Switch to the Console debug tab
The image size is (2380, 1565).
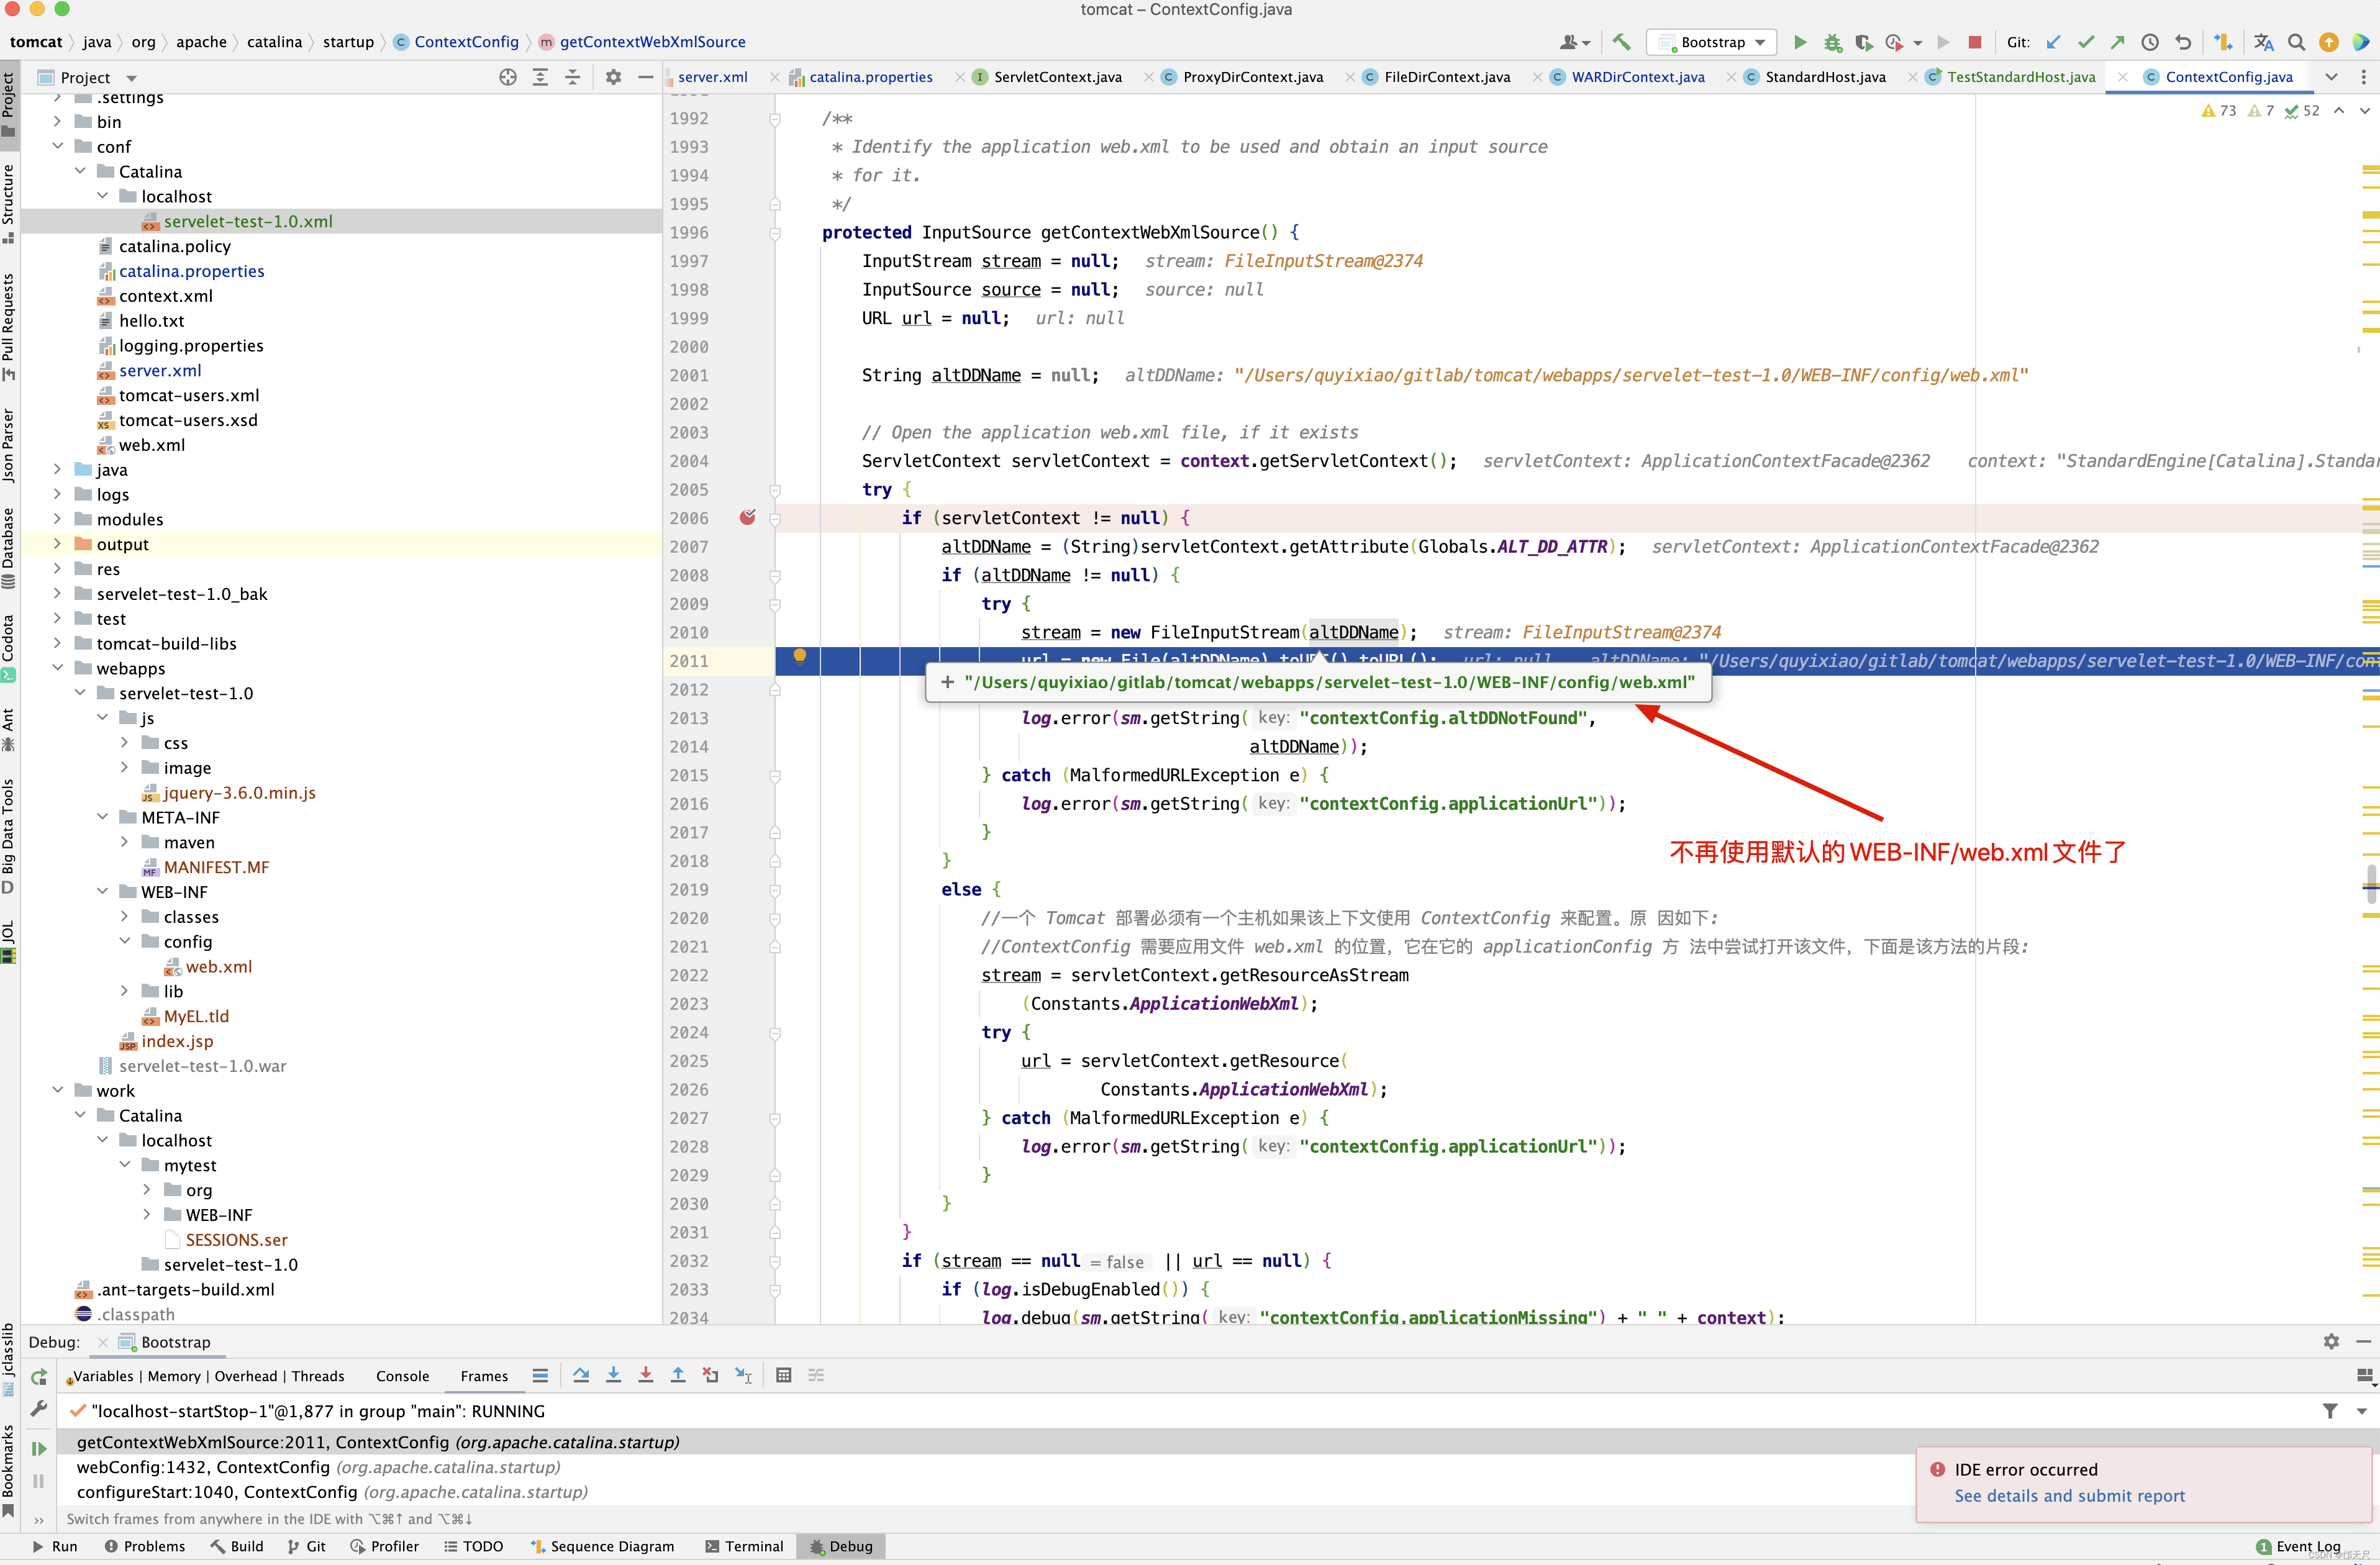(x=402, y=1376)
